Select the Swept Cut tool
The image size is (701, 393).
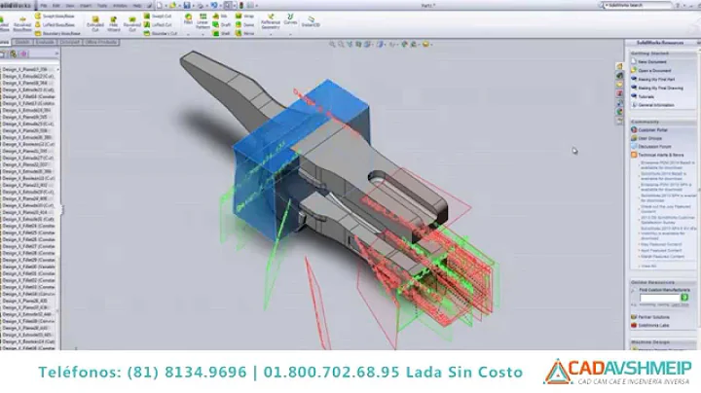click(x=158, y=17)
